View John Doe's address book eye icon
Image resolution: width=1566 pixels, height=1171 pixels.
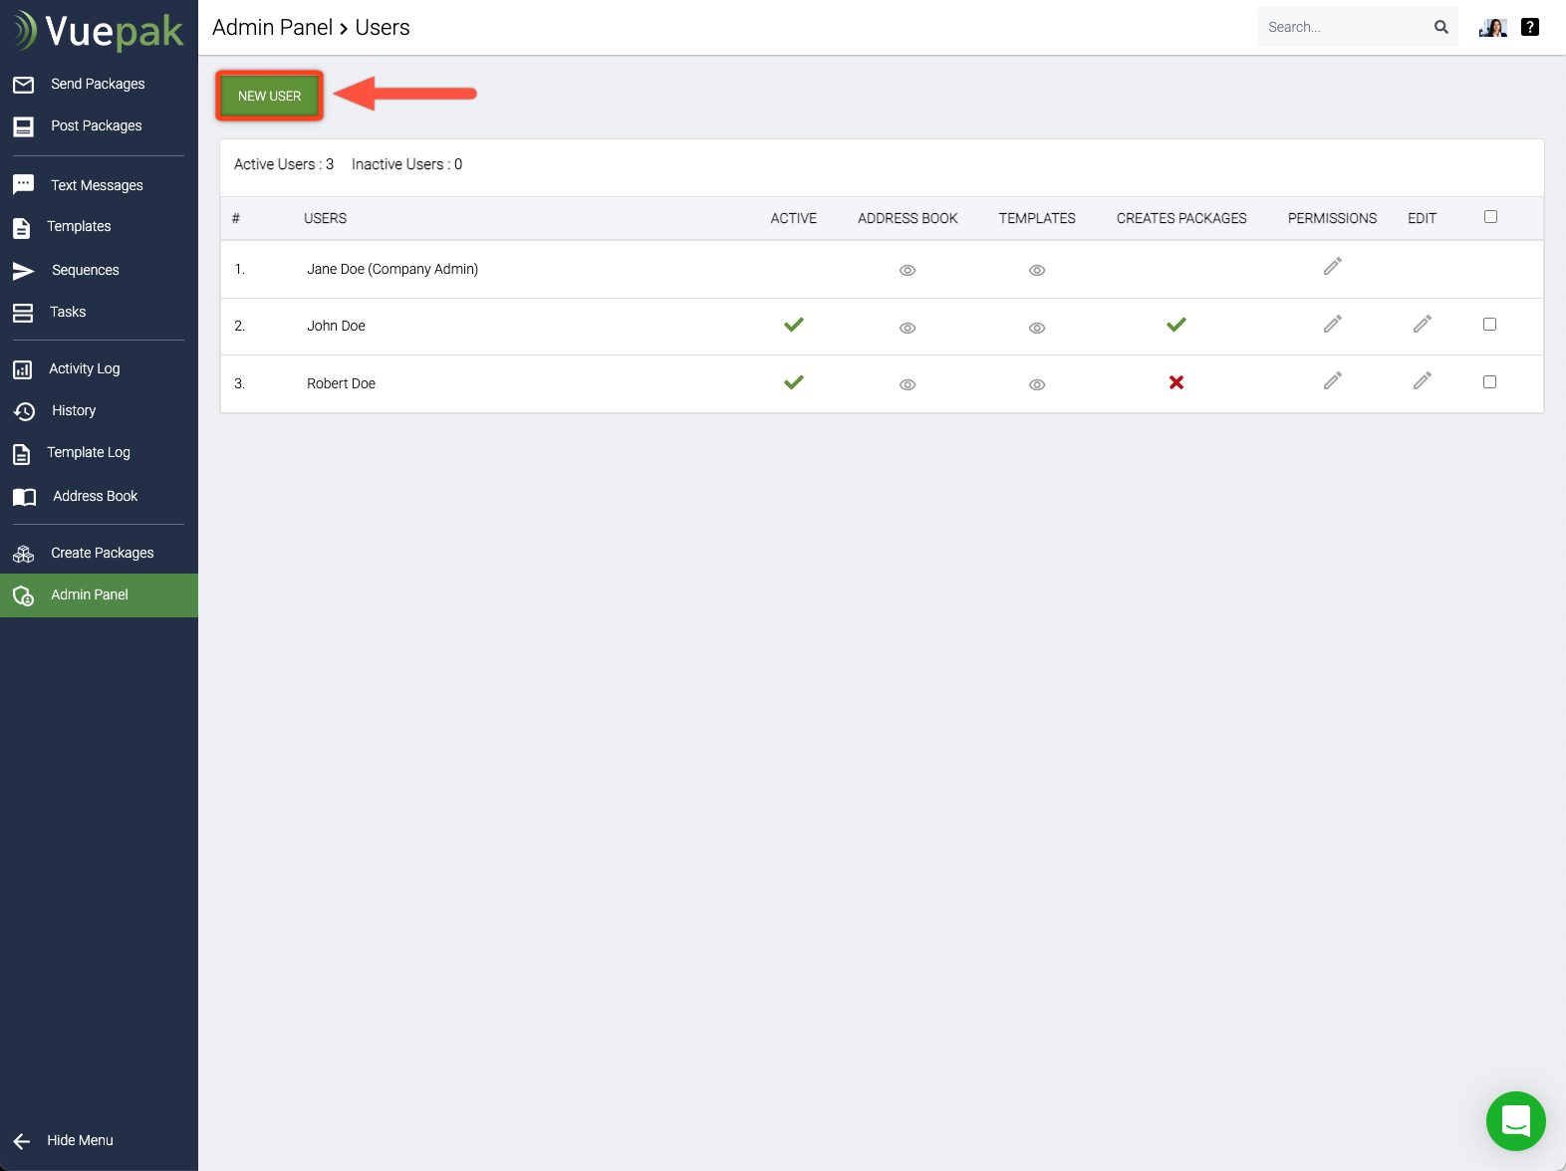(907, 328)
